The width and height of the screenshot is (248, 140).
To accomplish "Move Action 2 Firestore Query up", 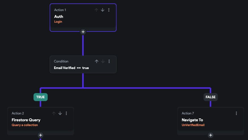I will point(54,113).
